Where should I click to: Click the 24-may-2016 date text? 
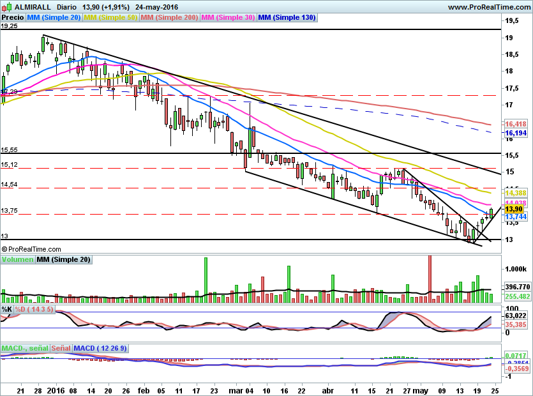pos(156,7)
